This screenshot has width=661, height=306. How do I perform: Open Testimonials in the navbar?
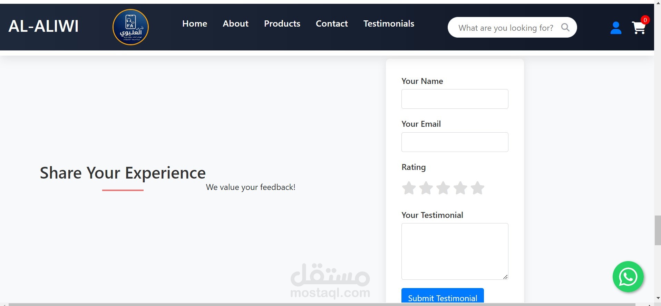tap(389, 23)
